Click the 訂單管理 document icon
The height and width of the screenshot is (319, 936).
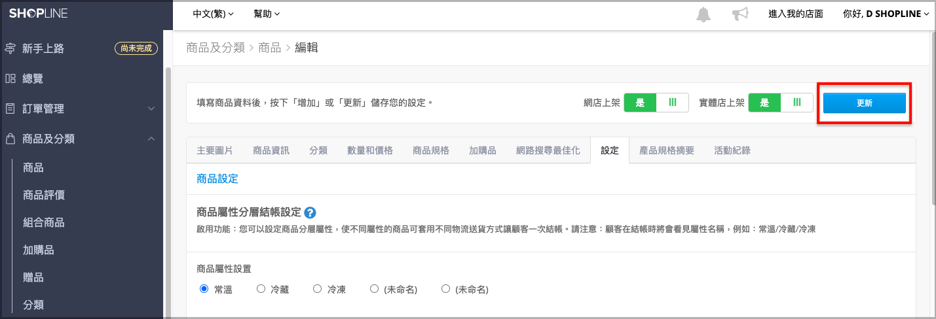coord(10,109)
